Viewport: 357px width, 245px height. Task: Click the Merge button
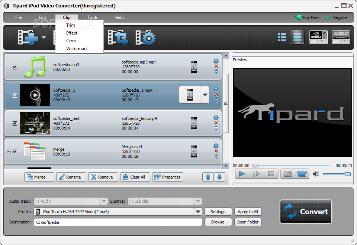coord(39,177)
